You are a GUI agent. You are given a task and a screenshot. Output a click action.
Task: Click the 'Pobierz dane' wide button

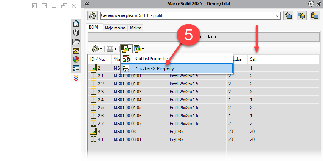pos(203,37)
